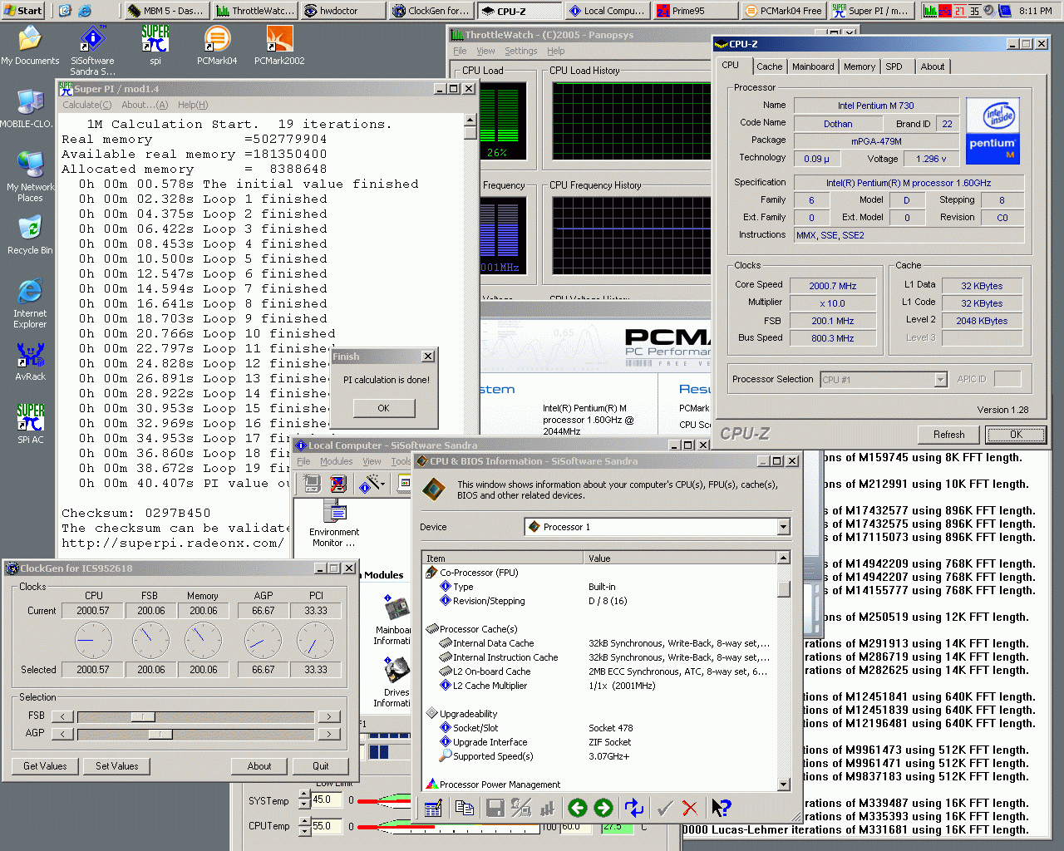
Task: Open the About tab in CPU-Z
Action: [x=932, y=66]
